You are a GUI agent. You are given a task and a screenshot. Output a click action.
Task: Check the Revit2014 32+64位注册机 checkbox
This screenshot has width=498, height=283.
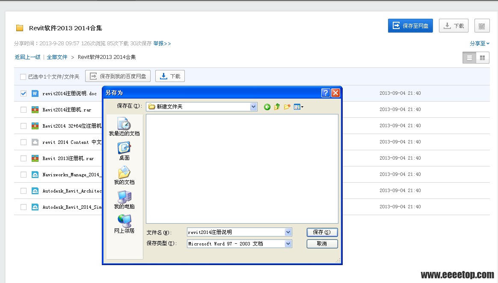[x=24, y=126]
